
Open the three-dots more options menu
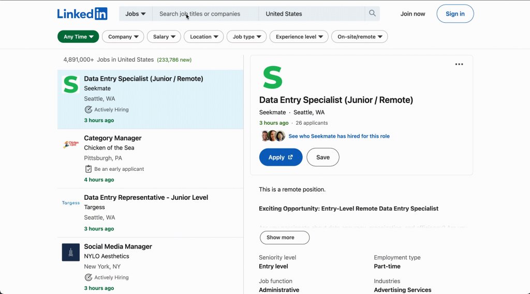[459, 64]
